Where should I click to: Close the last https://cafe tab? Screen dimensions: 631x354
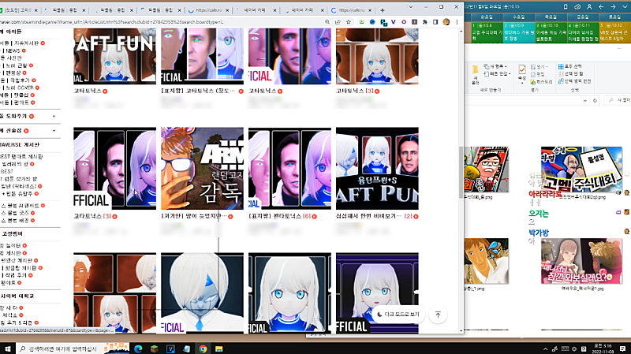pyautogui.click(x=370, y=10)
